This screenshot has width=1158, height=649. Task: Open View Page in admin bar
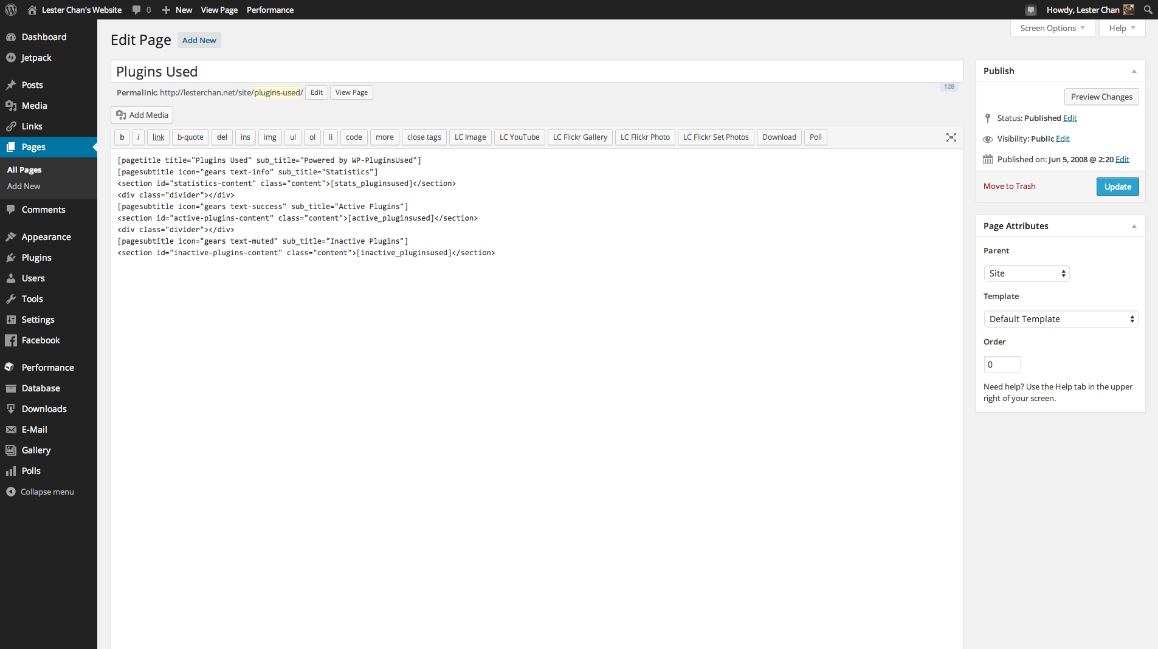[x=219, y=10]
